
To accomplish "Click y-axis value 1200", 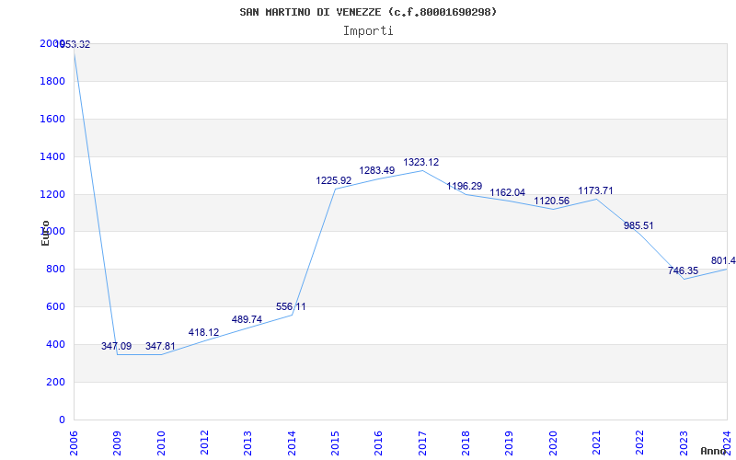I will point(52,194).
